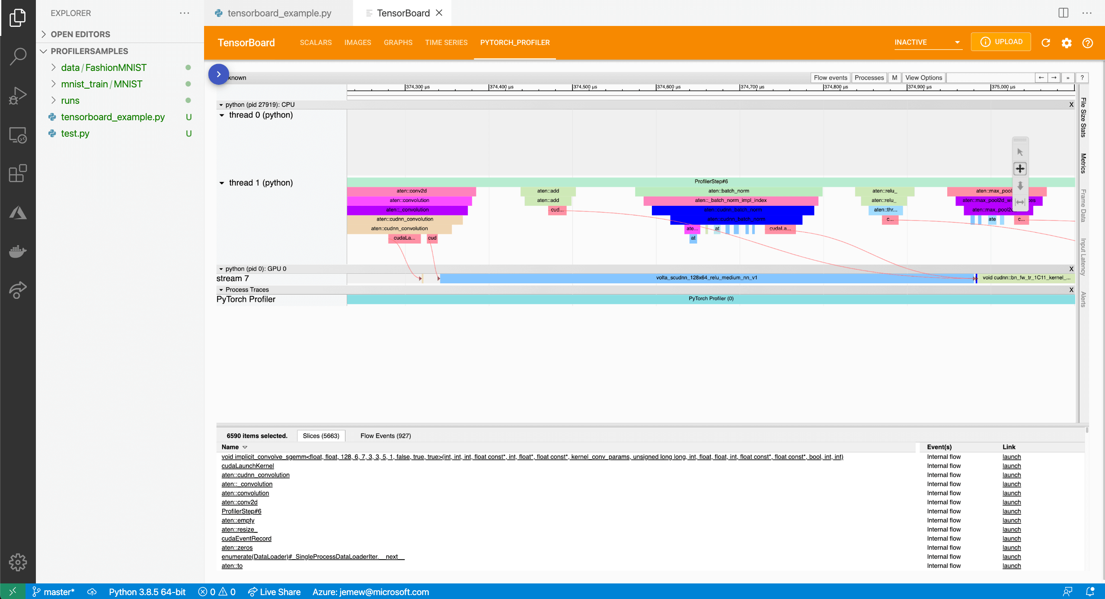Click the launch link for aten::conv2d
The width and height of the screenshot is (1105, 599).
click(x=1011, y=503)
